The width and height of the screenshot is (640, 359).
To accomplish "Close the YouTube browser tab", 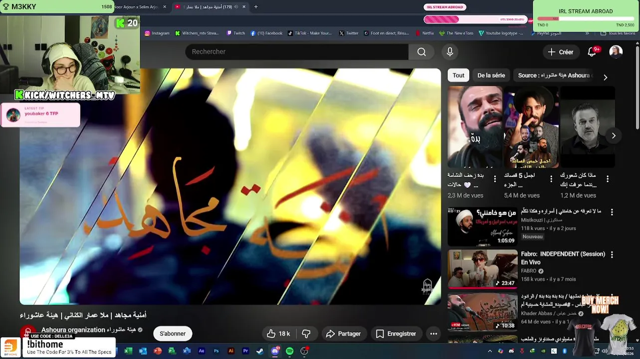I will click(x=244, y=7).
